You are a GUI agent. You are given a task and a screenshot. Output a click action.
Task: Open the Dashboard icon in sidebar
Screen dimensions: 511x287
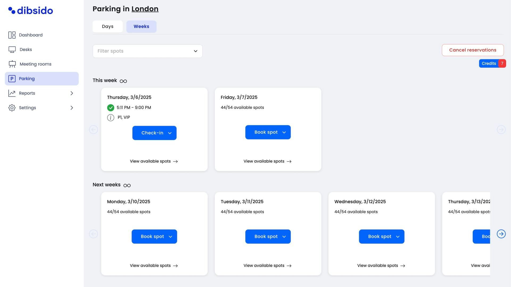[x=12, y=35]
